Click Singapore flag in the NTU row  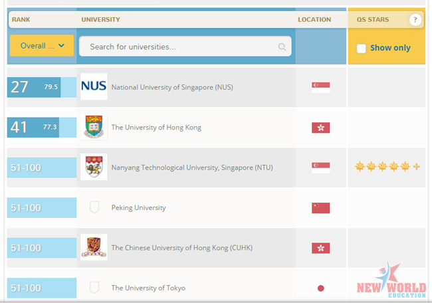click(x=321, y=167)
